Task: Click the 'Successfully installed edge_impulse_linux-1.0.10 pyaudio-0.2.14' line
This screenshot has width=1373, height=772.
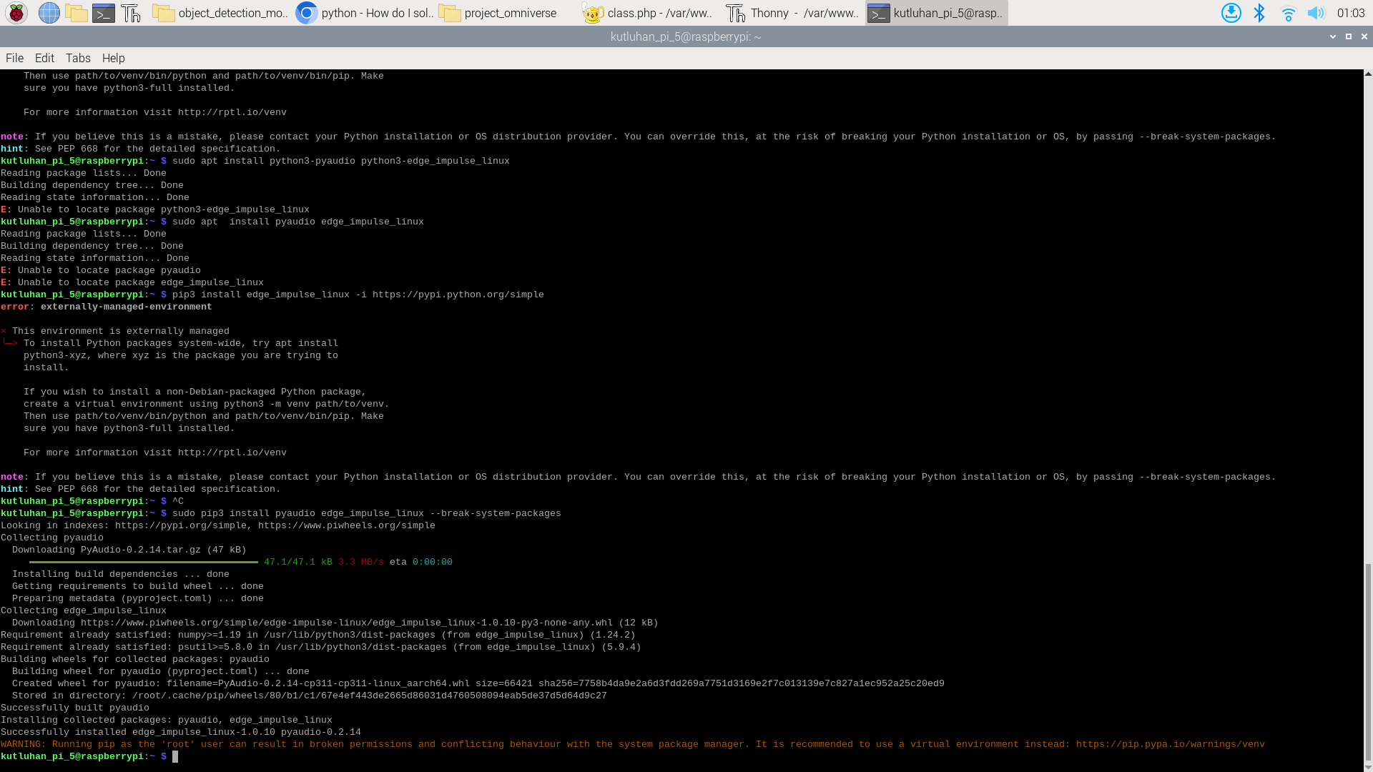Action: click(181, 732)
